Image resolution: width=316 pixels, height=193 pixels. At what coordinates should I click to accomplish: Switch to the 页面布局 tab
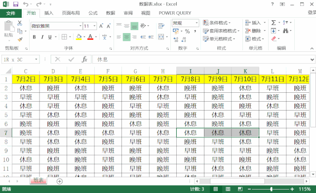(71, 13)
